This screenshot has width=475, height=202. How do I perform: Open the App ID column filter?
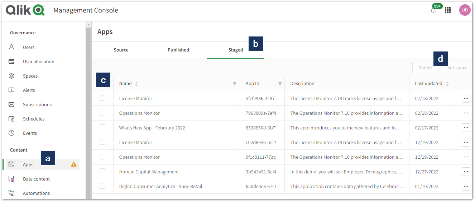pyautogui.click(x=280, y=84)
